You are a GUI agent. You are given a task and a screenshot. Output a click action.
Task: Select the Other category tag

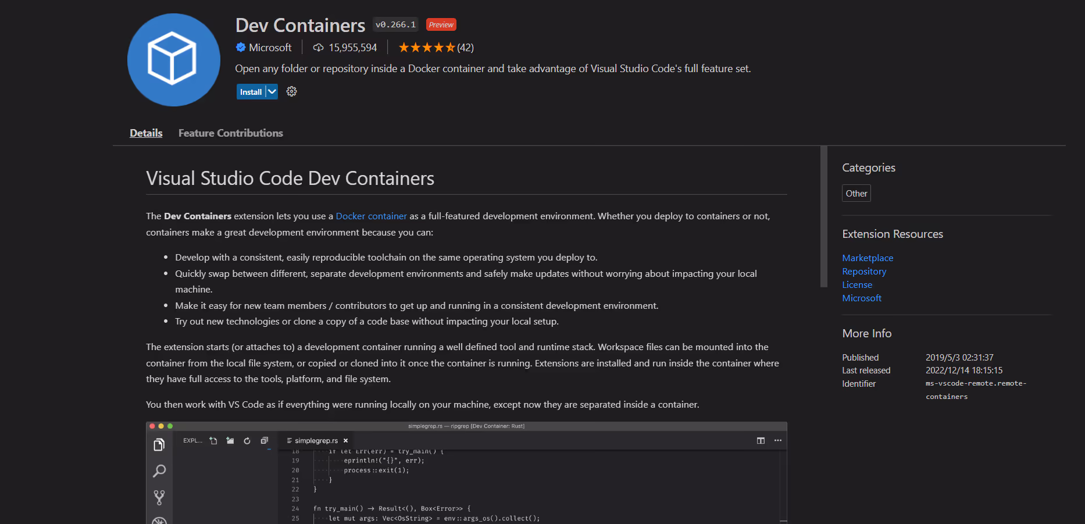pos(856,193)
